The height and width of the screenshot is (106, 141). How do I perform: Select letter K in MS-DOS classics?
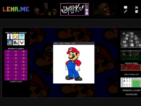(23, 62)
